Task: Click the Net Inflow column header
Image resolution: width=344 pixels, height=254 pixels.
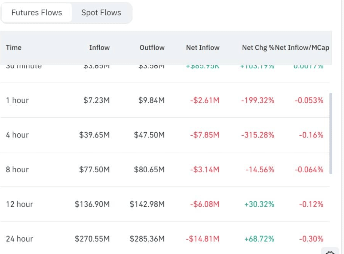Action: click(203, 48)
